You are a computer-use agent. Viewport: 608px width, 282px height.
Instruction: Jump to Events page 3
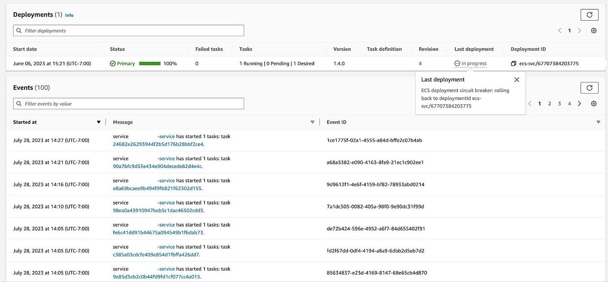pyautogui.click(x=559, y=103)
